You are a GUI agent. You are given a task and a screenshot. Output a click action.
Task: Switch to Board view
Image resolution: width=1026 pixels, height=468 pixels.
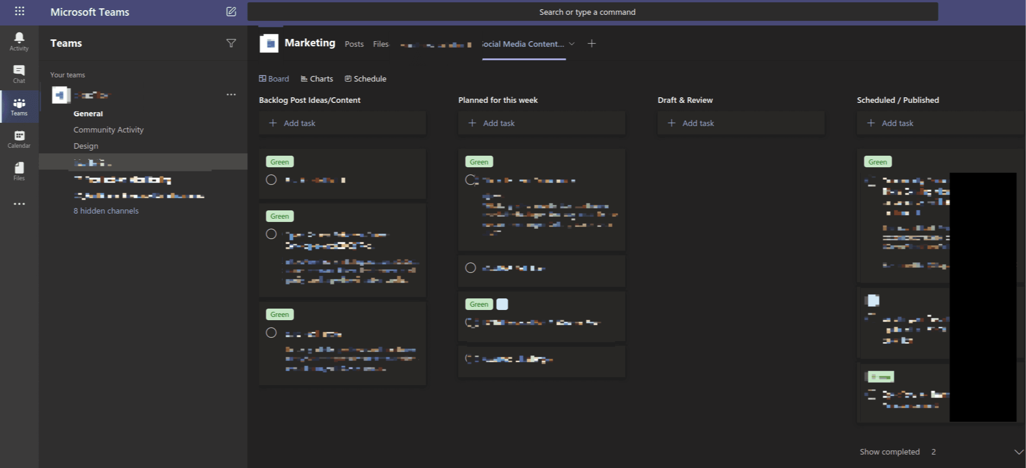(274, 79)
